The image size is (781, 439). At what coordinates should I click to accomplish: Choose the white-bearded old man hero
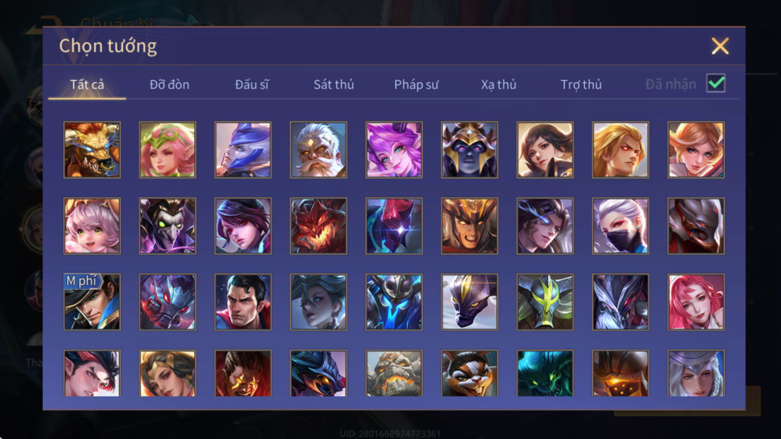(318, 150)
